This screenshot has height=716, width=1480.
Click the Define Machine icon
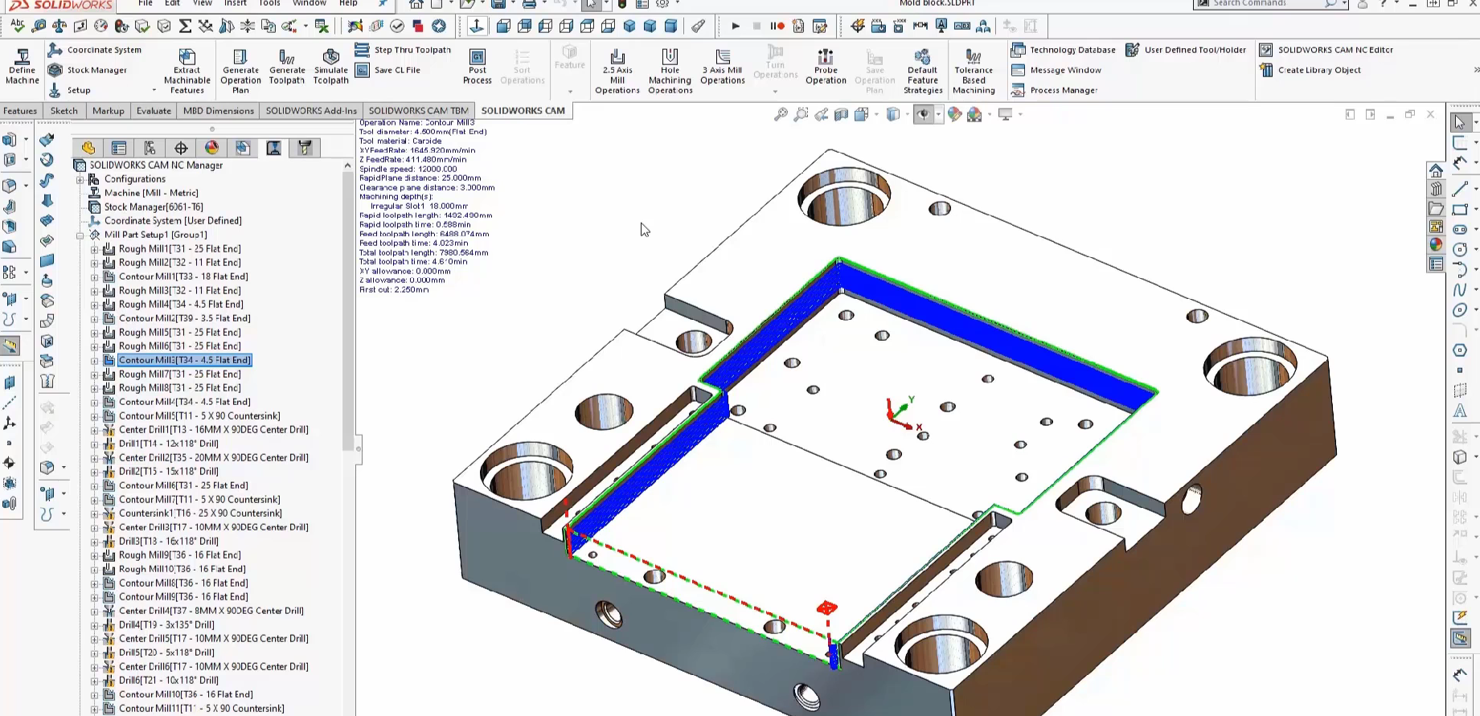pos(22,66)
